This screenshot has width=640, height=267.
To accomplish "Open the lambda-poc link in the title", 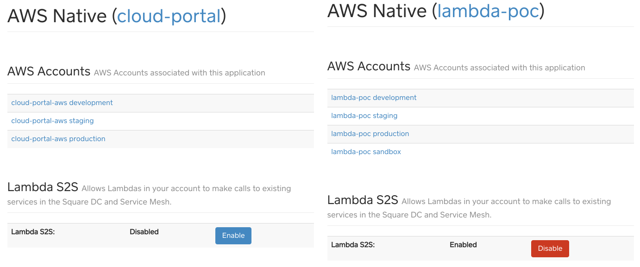I will 488,11.
